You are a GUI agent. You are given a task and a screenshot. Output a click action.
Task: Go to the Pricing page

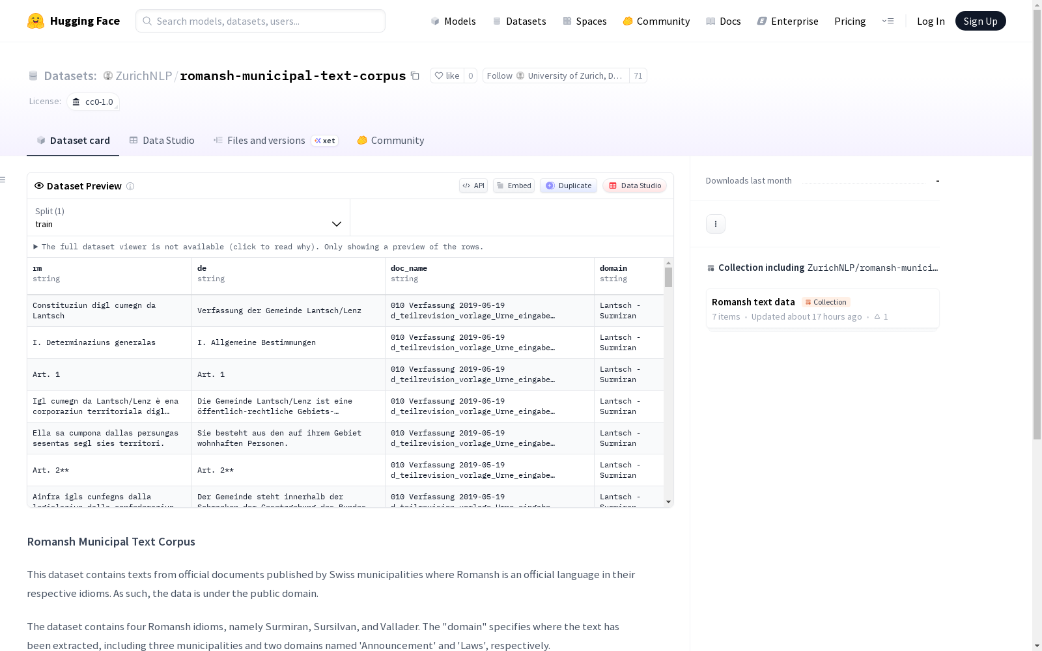[850, 21]
